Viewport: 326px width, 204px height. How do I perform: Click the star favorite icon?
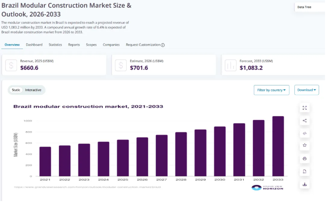point(305,145)
